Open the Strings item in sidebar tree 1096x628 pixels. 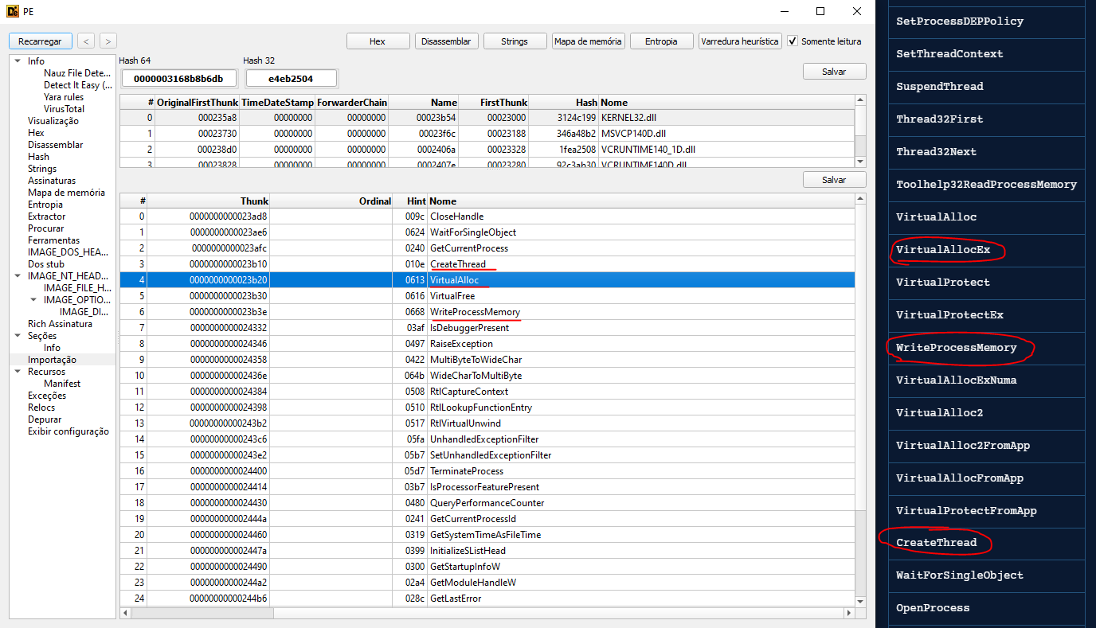tap(42, 169)
